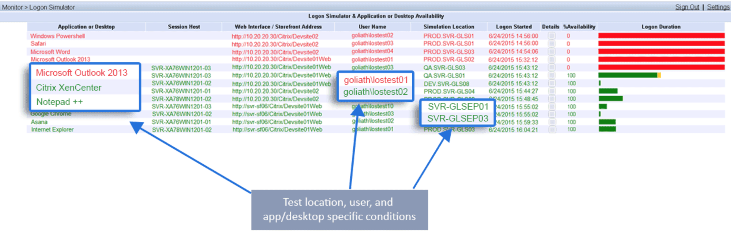Click the Logon Simulator & Application Availability title
Image resolution: width=731 pixels, height=238 pixels.
pyautogui.click(x=376, y=16)
